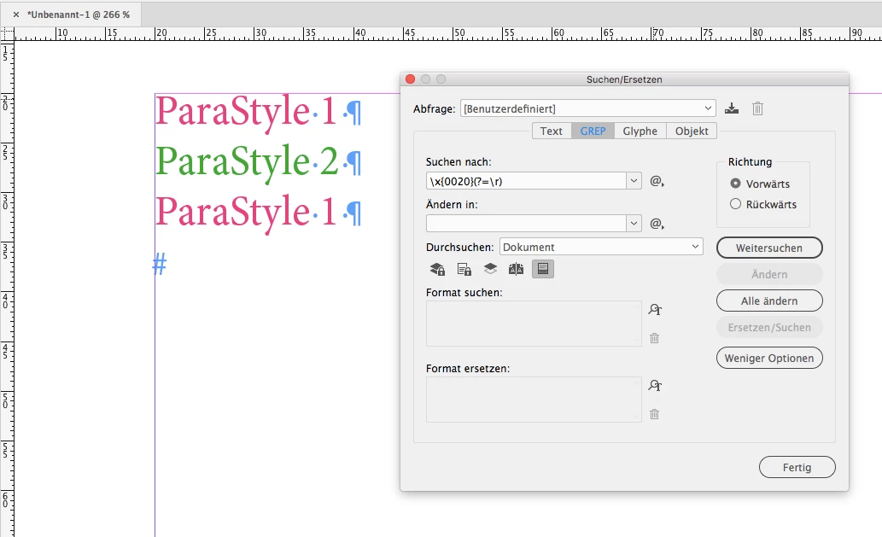Viewport: 882px width, 537px height.
Task: Switch to the Objekt tab
Action: pyautogui.click(x=692, y=131)
